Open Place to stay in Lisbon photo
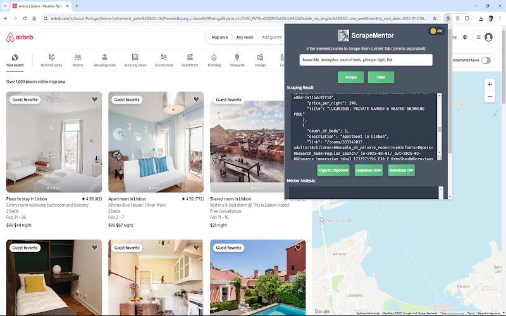 coord(54,142)
